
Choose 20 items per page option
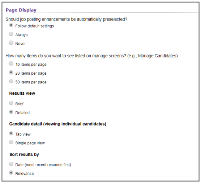11,73
